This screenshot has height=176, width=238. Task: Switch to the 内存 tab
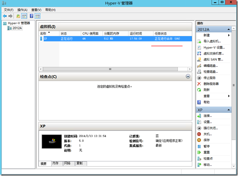point(57,163)
